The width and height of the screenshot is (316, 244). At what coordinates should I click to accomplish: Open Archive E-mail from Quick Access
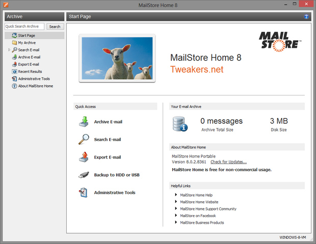pos(108,122)
